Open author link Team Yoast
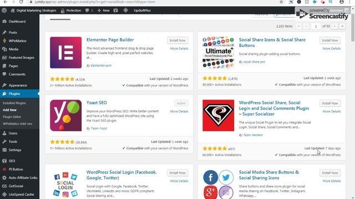The width and height of the screenshot is (355, 199). (x=99, y=128)
